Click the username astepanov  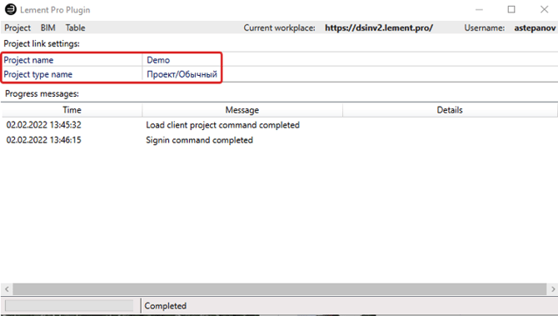point(535,28)
